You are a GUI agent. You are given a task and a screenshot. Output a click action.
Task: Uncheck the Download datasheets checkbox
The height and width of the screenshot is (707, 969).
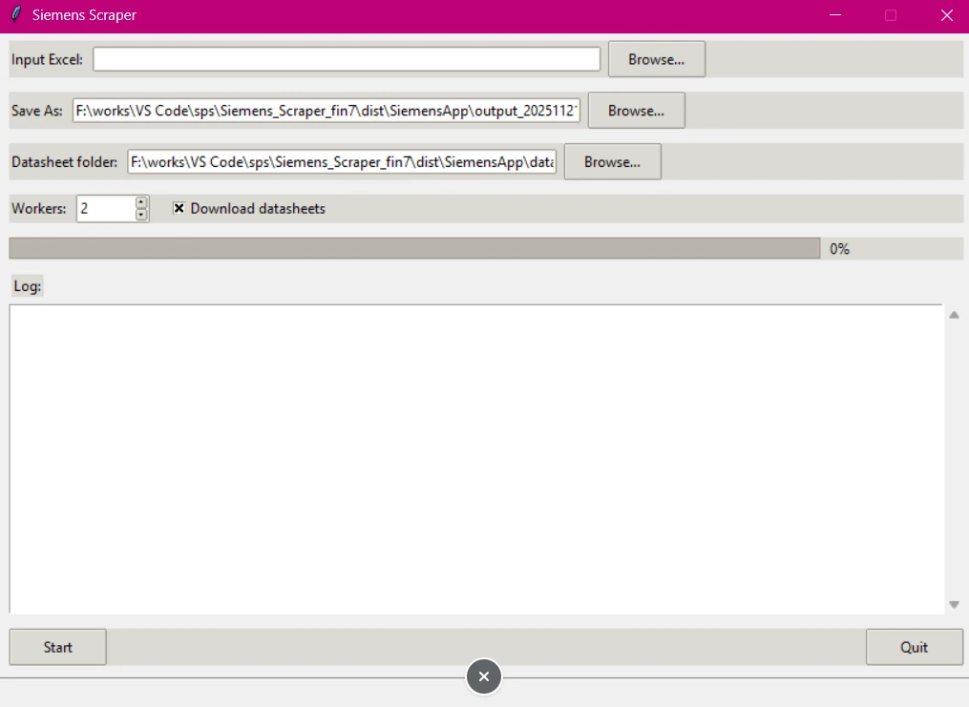pos(179,208)
